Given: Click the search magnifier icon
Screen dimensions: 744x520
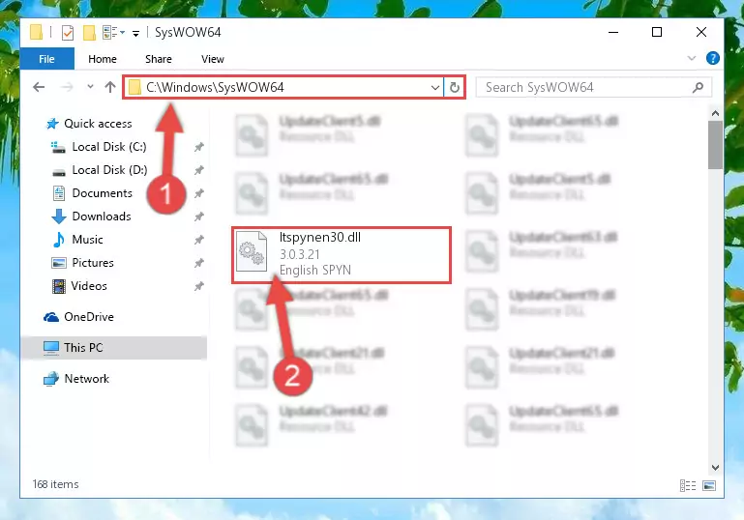Looking at the screenshot, I should [698, 87].
